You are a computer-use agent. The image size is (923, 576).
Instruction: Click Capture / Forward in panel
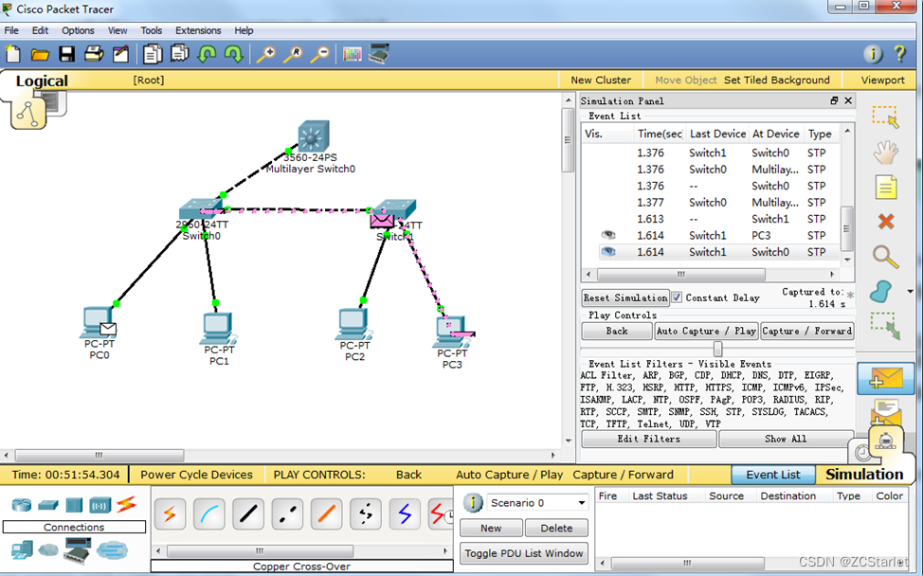(x=807, y=332)
